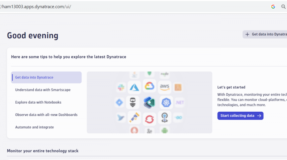
Task: Click the Let's get started heading
Action: (232, 87)
